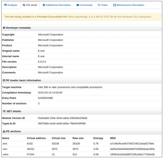The height and width of the screenshot is (158, 163).
Task: Go to the Votes tab
Action: [103, 5]
